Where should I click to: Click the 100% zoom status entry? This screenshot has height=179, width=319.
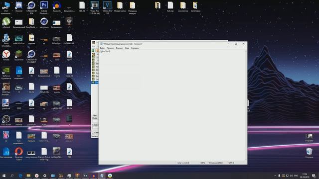[x=203, y=163]
